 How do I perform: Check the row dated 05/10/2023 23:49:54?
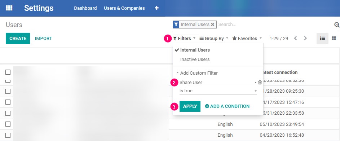(8, 124)
